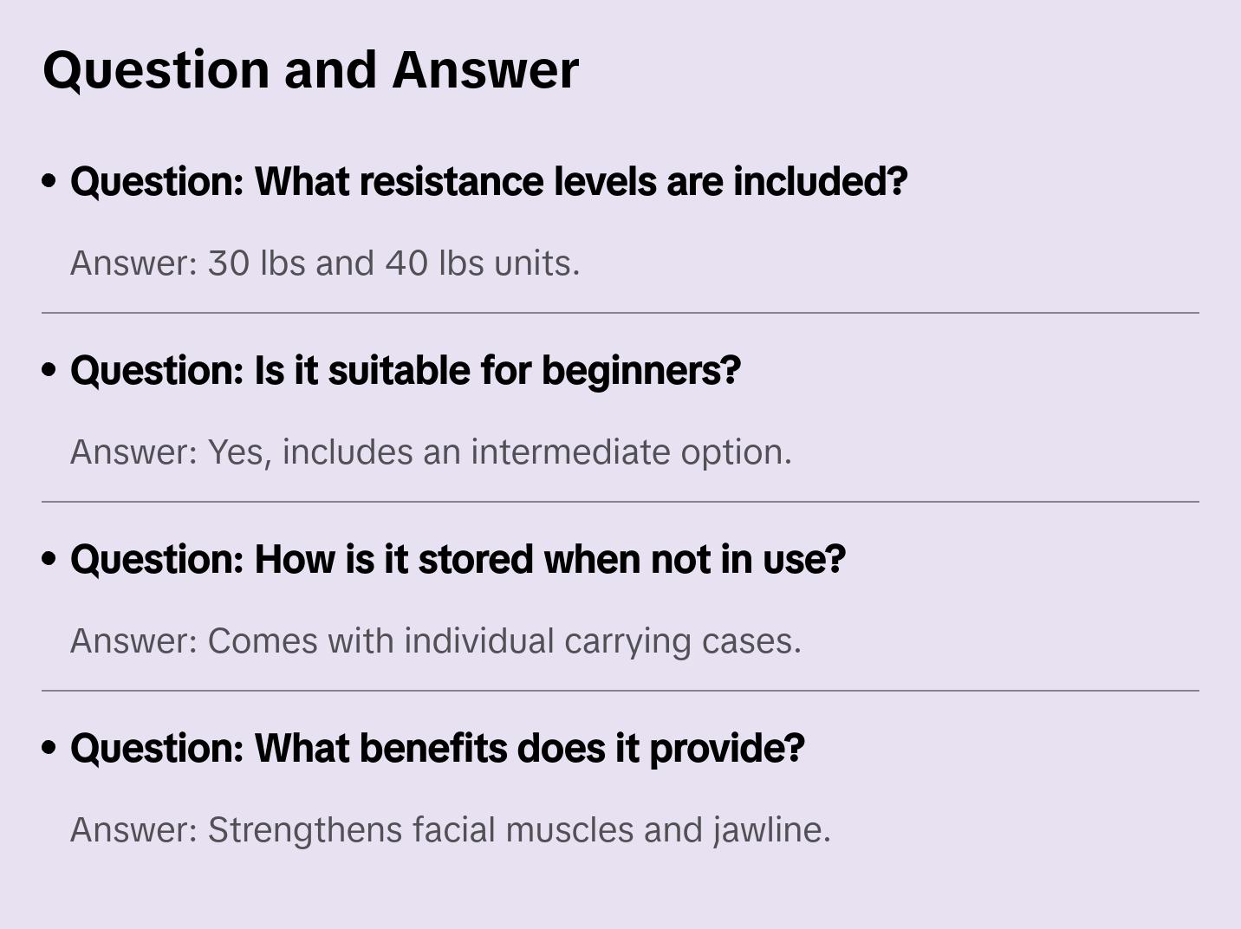
Task: Expand the resistance levels question
Action: pos(489,181)
